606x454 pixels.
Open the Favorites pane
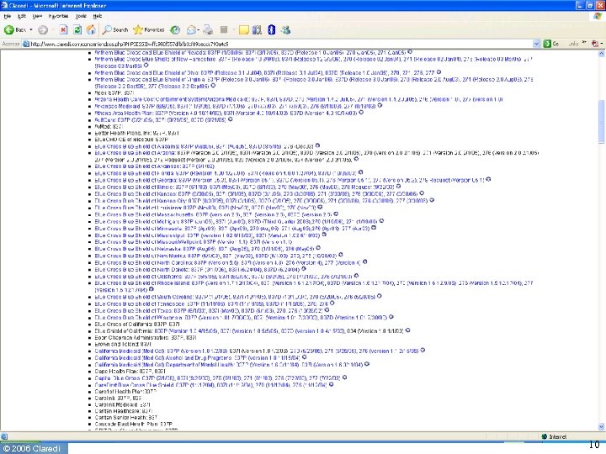point(149,29)
